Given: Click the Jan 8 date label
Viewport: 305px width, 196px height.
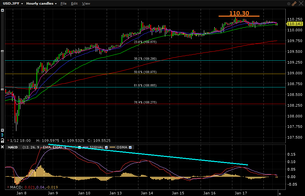Looking at the screenshot, I should tap(21, 193).
